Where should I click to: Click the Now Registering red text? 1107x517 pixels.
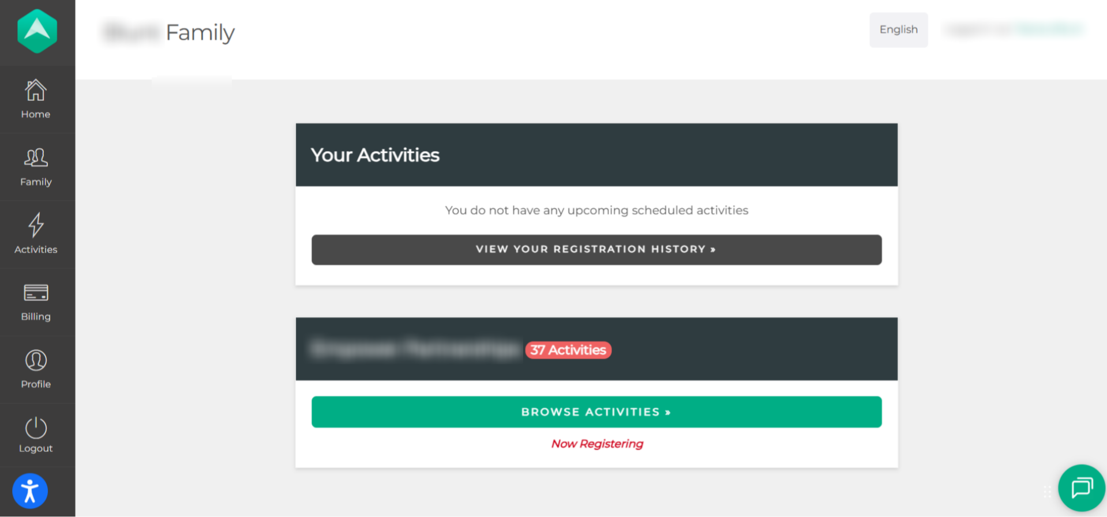[x=597, y=444]
